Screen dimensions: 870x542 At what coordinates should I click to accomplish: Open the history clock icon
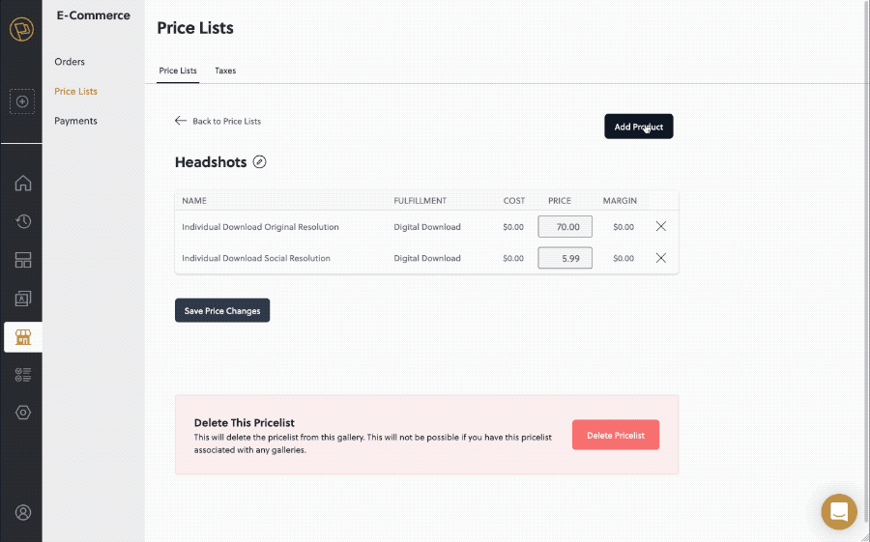[x=23, y=221]
